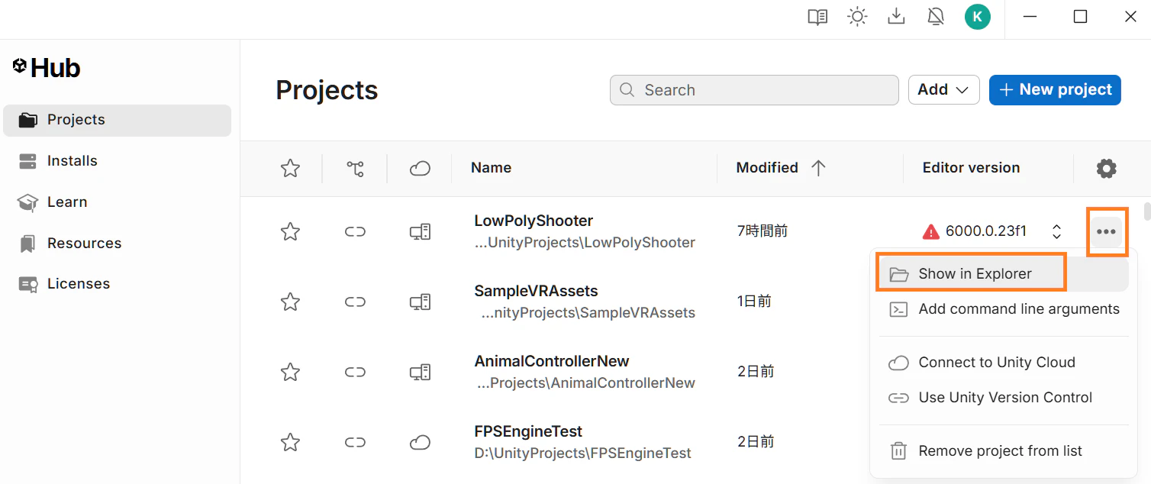Click LowPolyShooter three-dot more menu

click(x=1106, y=231)
